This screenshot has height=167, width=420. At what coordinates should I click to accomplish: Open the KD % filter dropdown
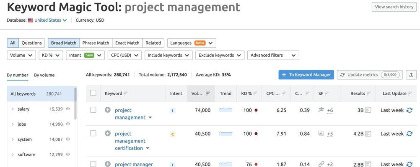click(x=51, y=55)
